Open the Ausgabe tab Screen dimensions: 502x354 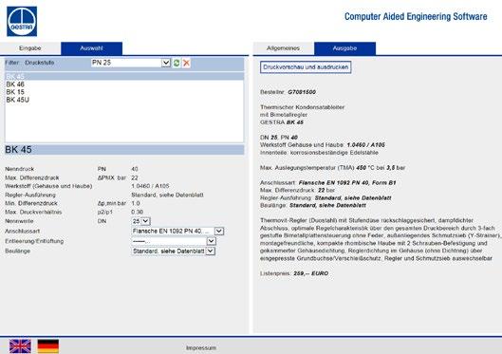pyautogui.click(x=344, y=48)
